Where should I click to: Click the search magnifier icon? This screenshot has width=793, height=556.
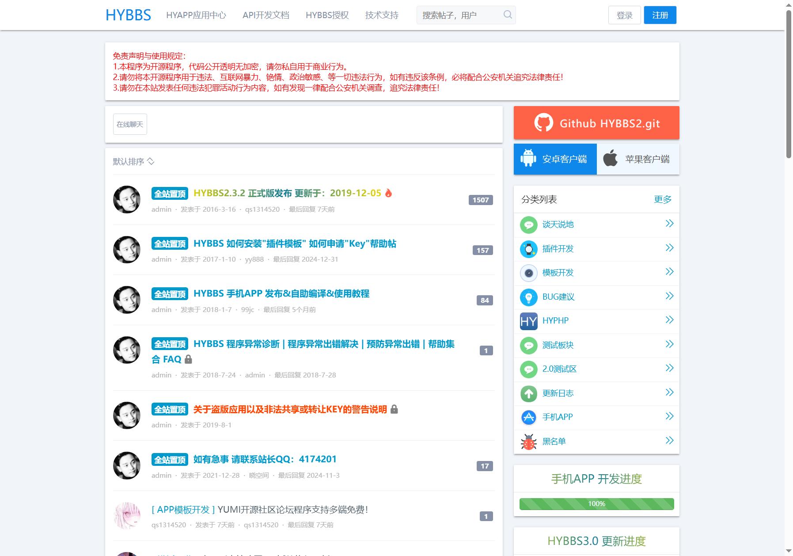click(508, 15)
